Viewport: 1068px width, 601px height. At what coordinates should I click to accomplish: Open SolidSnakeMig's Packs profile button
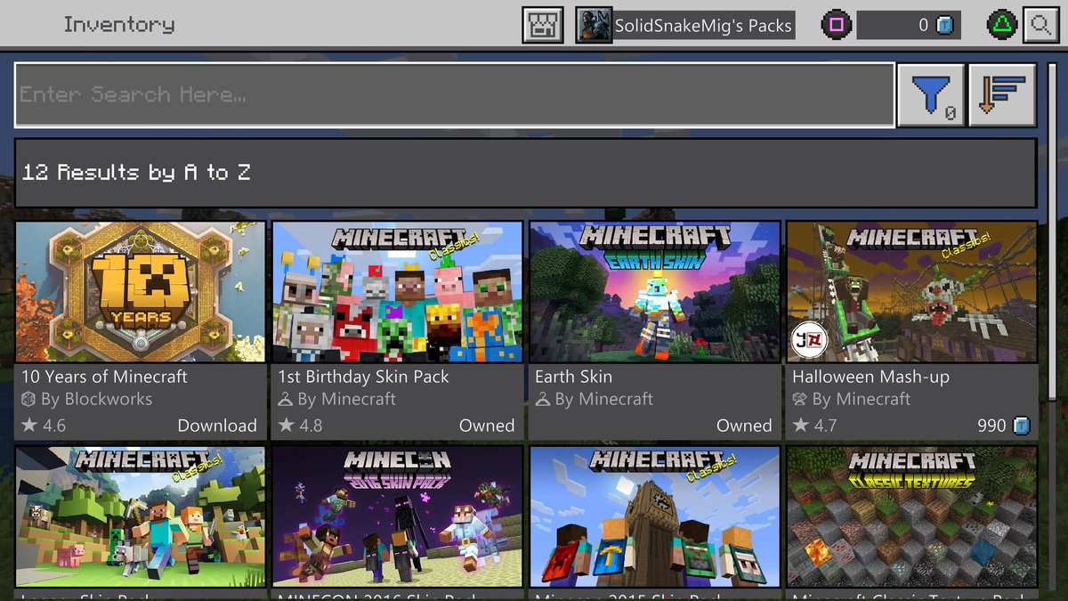684,26
